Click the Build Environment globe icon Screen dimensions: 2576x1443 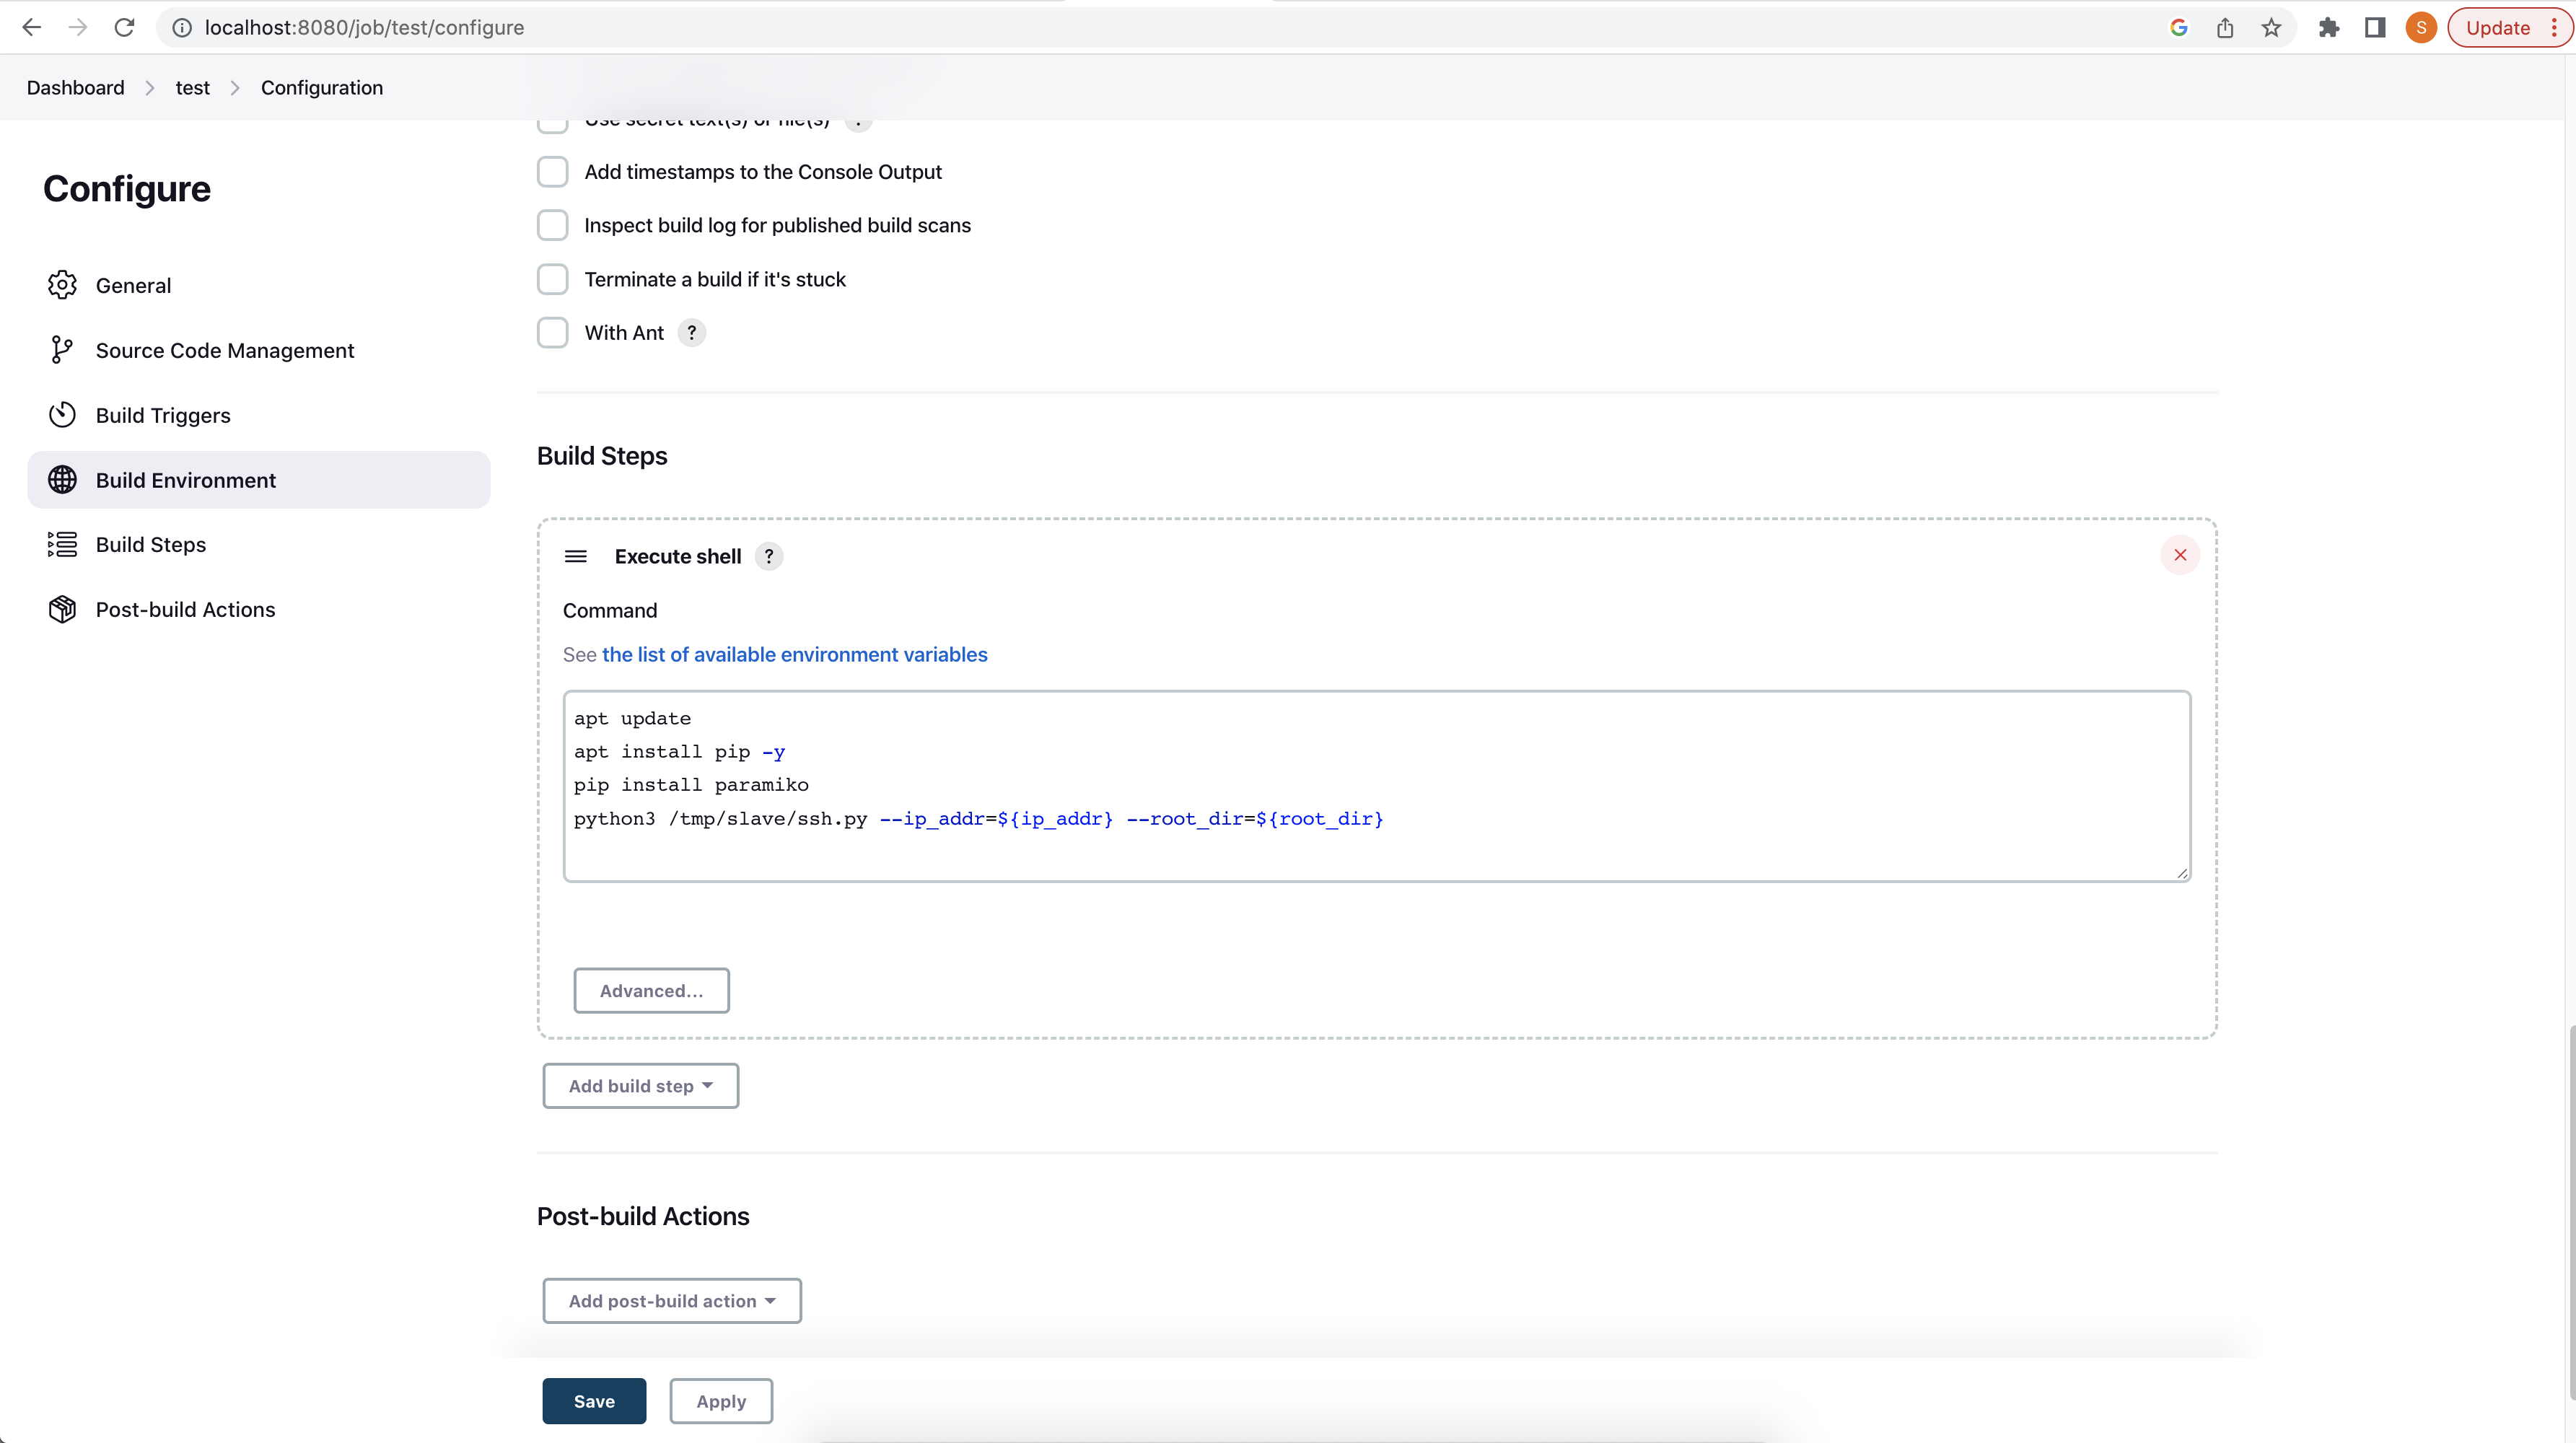click(x=62, y=480)
